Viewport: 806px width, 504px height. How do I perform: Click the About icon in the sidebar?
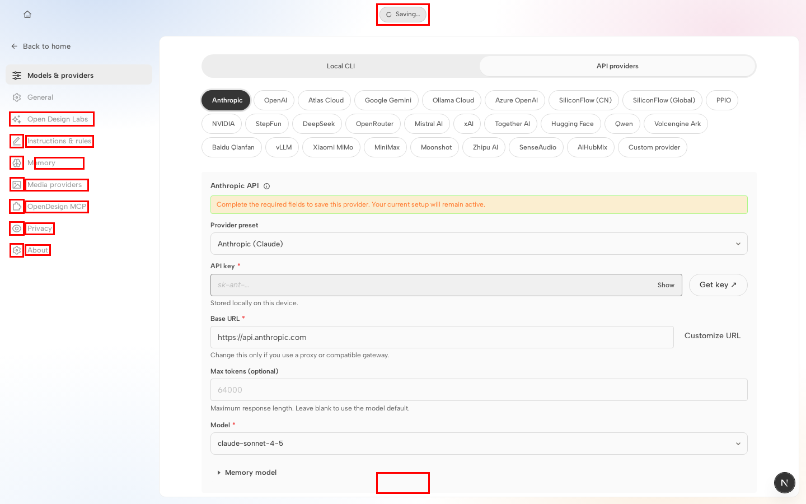coord(17,250)
